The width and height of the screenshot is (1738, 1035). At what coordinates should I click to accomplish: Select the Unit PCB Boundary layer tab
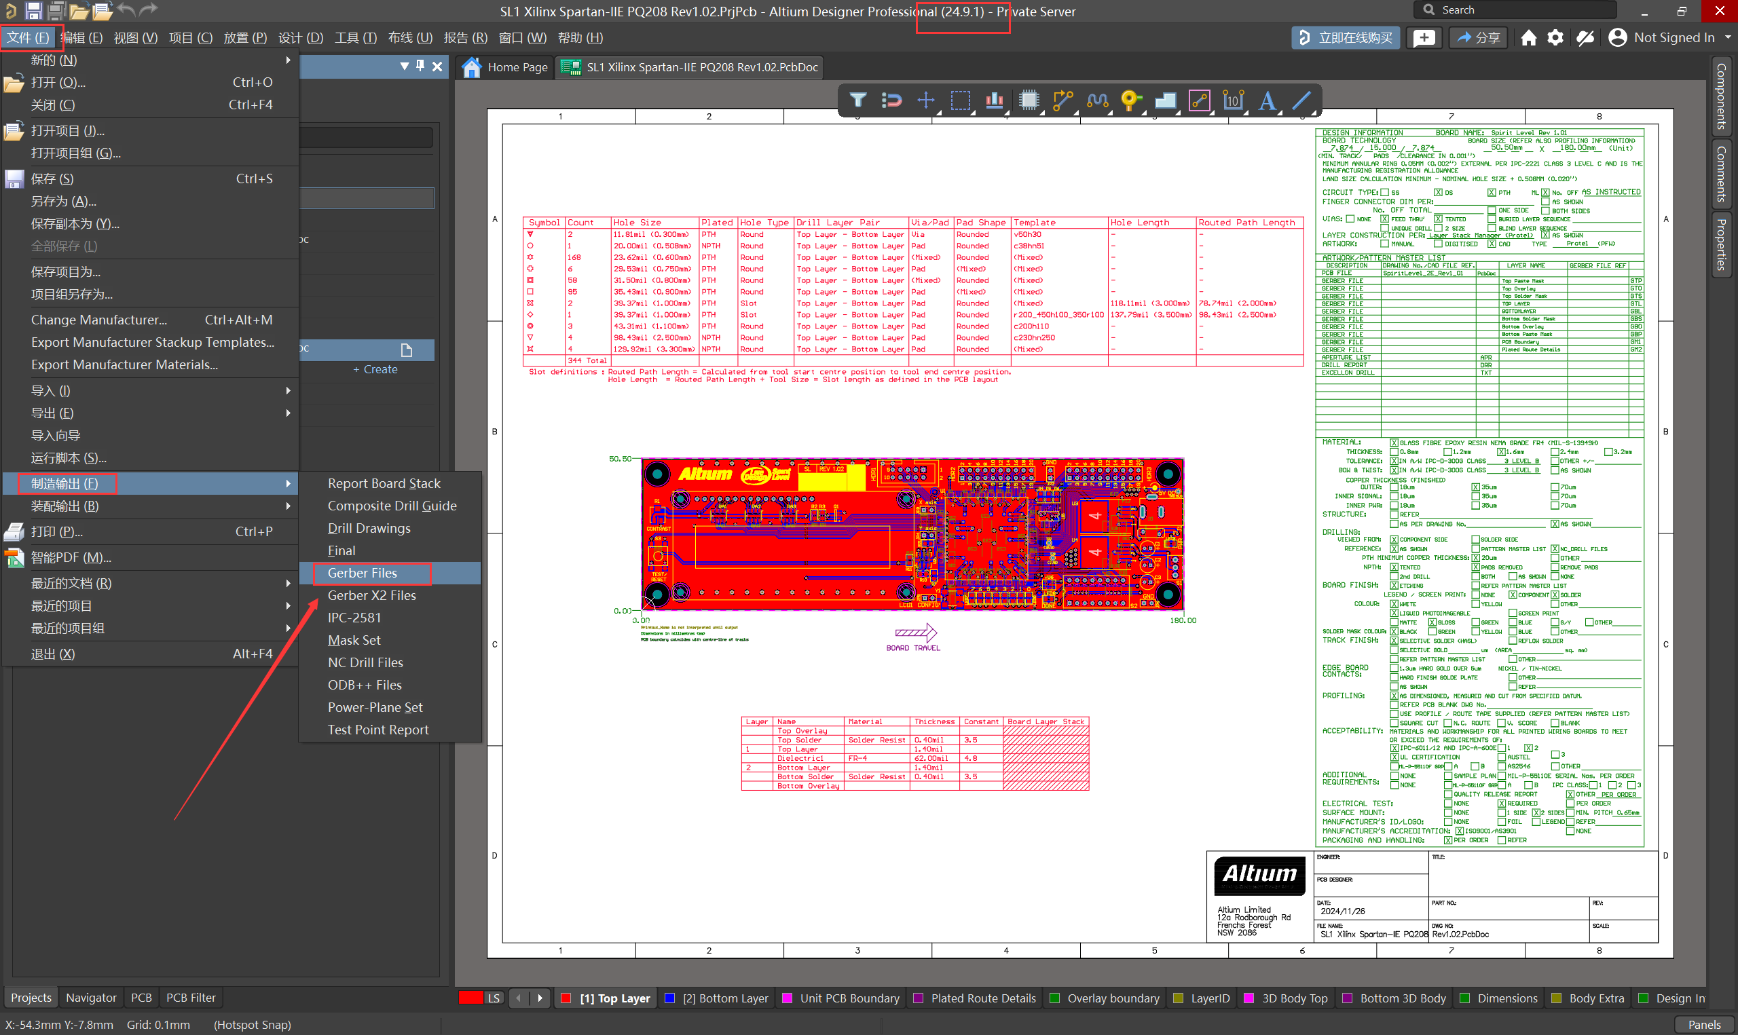[x=841, y=998]
